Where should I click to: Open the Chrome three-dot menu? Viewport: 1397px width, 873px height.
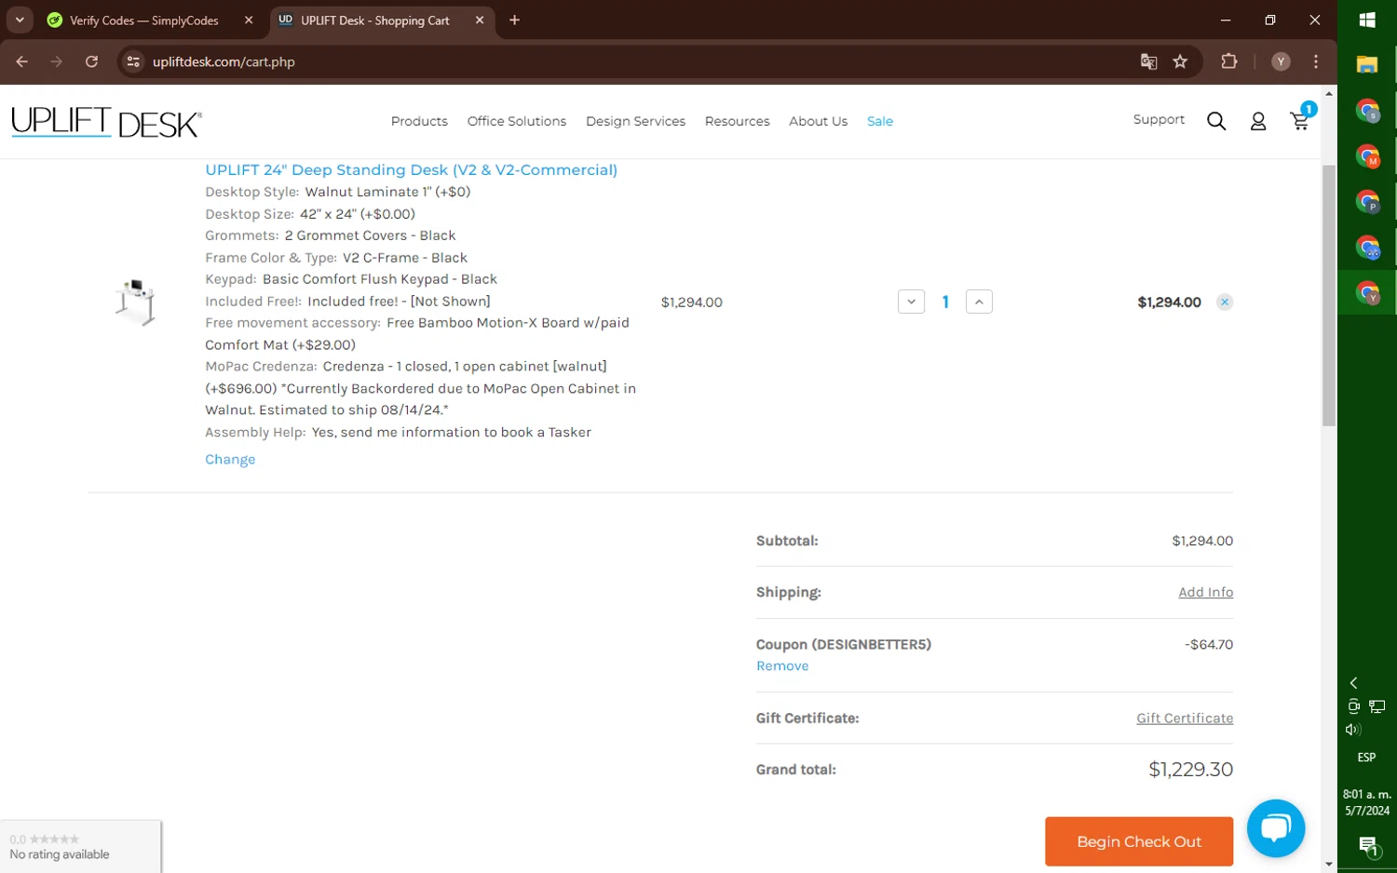[x=1316, y=61]
